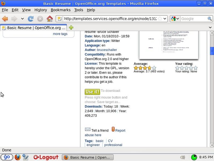Reload the page with the Reload icon
The width and height of the screenshot is (214, 161).
[x=31, y=19]
